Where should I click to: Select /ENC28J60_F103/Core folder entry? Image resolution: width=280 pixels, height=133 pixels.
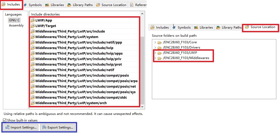coord(180,42)
